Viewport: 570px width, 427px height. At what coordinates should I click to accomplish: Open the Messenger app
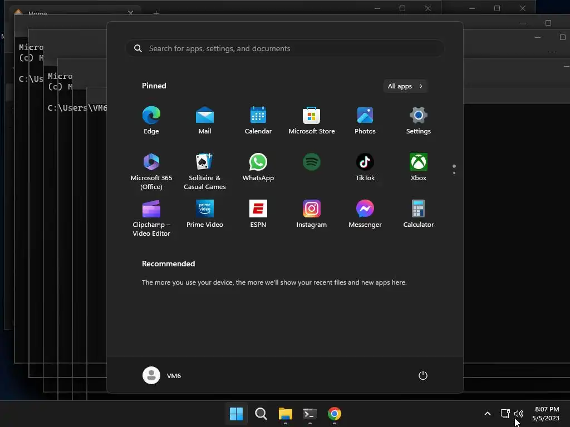pos(365,214)
